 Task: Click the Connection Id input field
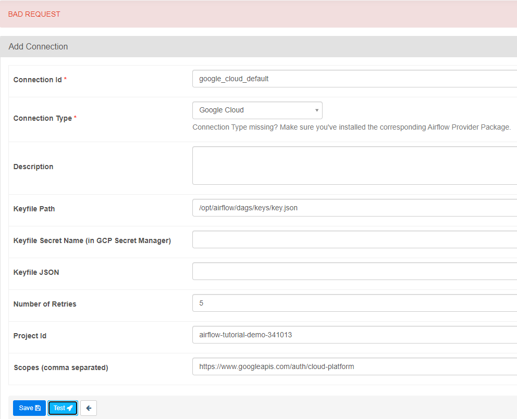pyautogui.click(x=354, y=79)
